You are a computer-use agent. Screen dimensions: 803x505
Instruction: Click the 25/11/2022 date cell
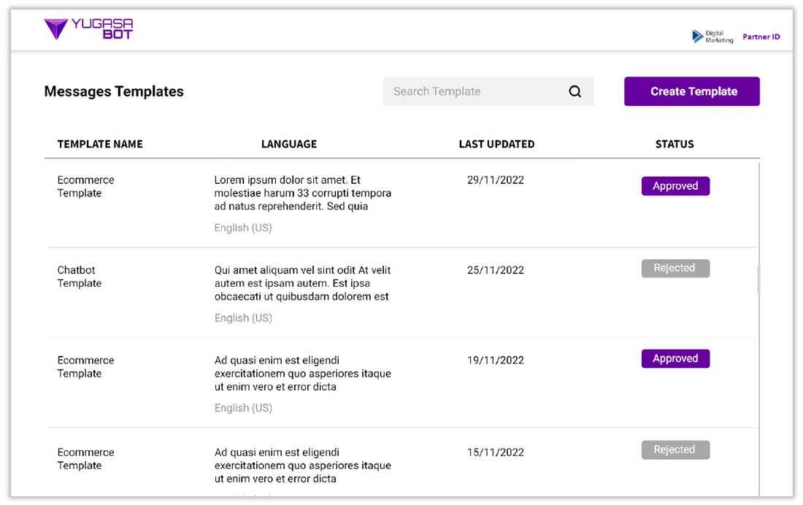point(495,270)
